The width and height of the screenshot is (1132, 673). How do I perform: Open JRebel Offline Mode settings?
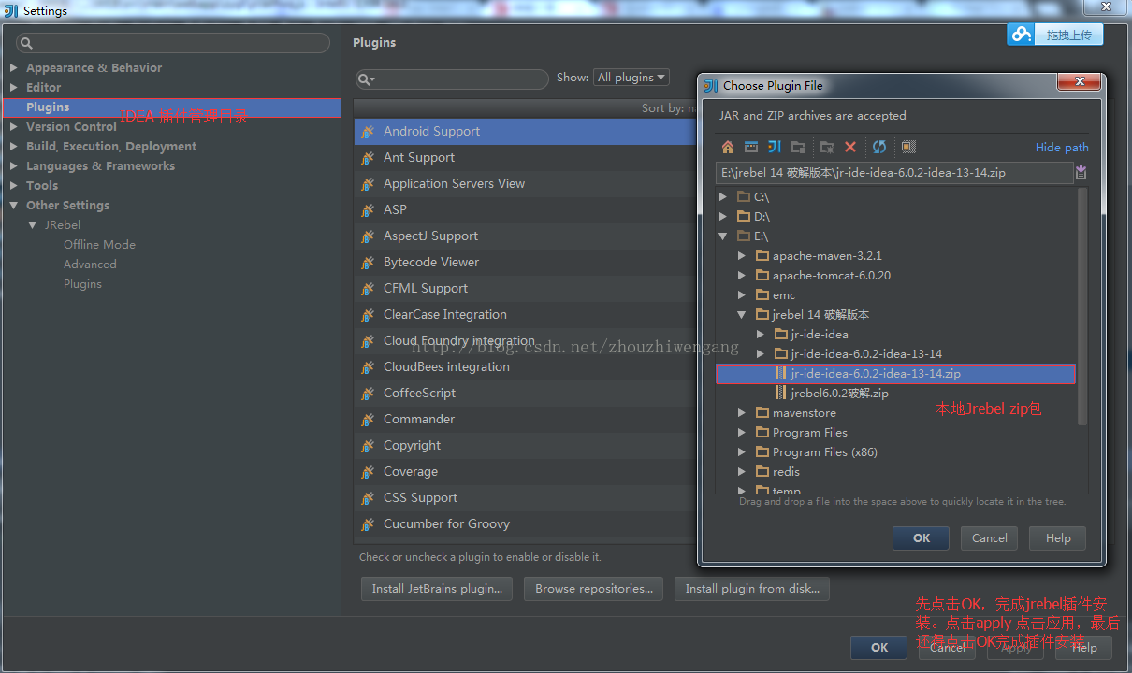tap(99, 244)
